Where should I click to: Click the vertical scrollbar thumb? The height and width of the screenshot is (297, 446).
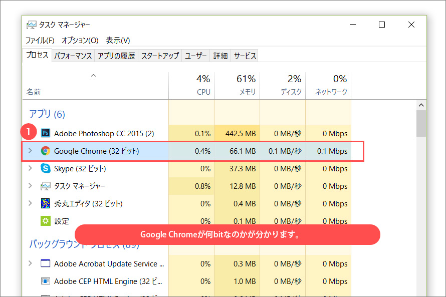(421, 124)
